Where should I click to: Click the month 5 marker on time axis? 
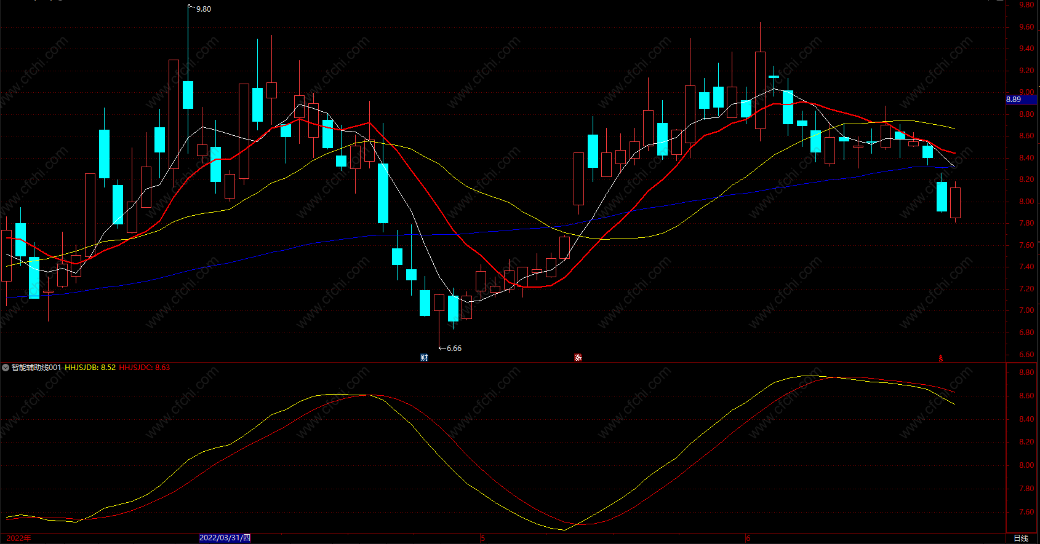(483, 538)
